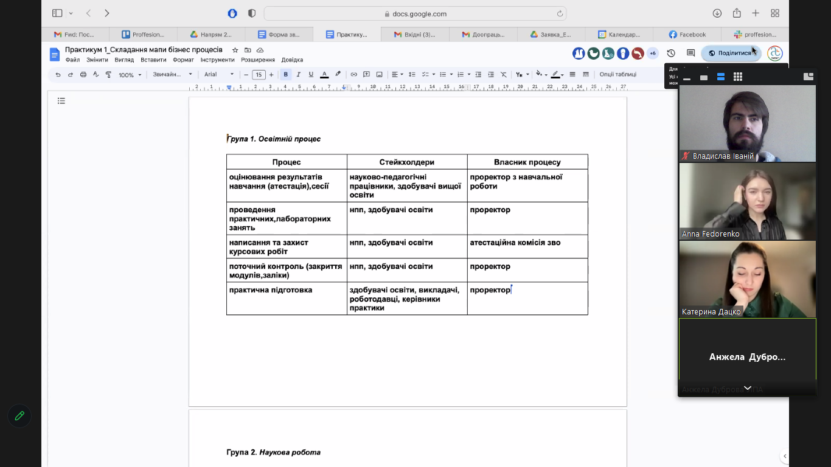
Task: Switch to Календар browser tab
Action: 619,35
